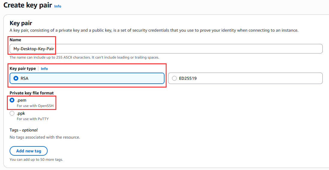
Task: Pick the .ppk private key format
Action: pyautogui.click(x=12, y=113)
